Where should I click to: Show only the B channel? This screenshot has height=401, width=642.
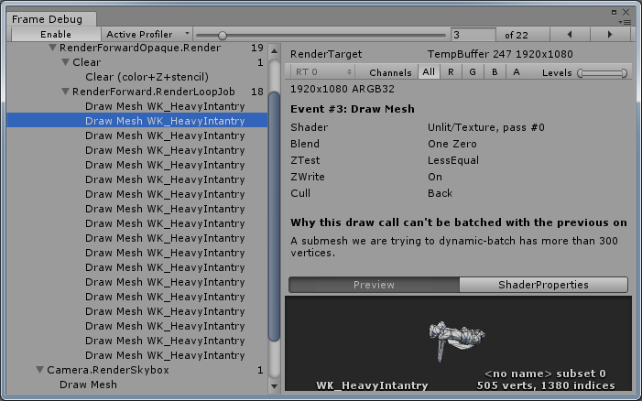click(x=495, y=72)
